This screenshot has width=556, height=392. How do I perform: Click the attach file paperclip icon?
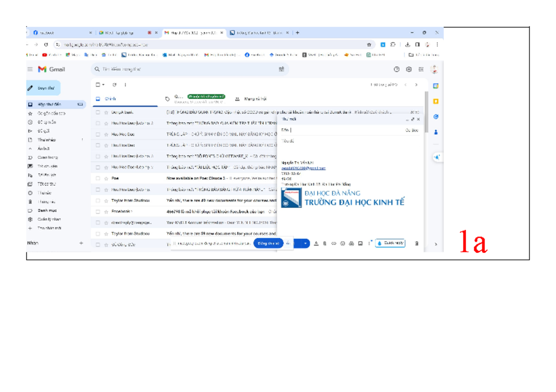point(325,243)
